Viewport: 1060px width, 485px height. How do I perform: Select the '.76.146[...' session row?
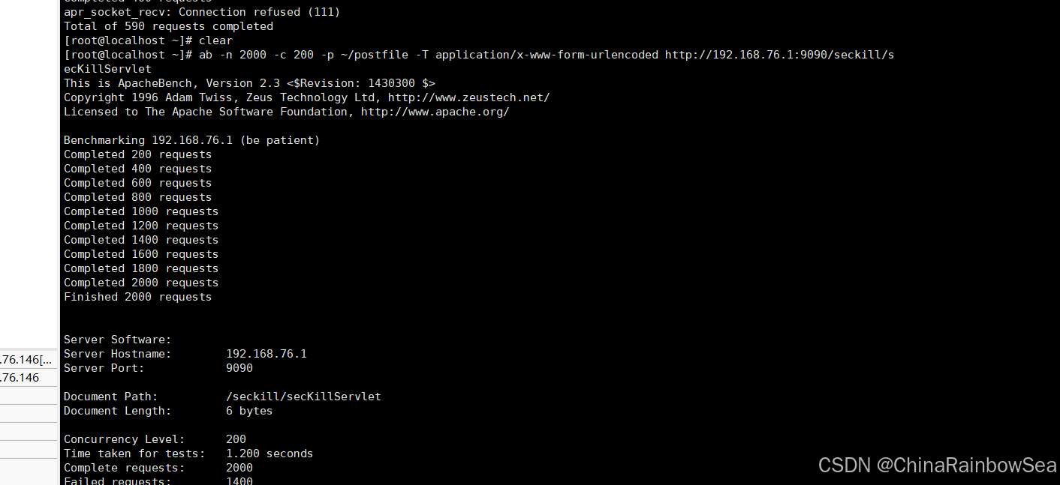point(29,360)
